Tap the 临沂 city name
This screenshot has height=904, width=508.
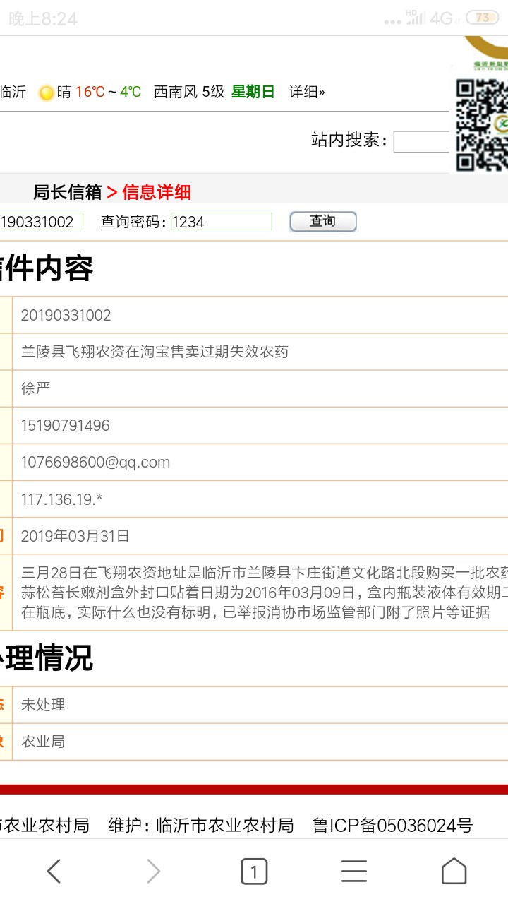pos(13,92)
